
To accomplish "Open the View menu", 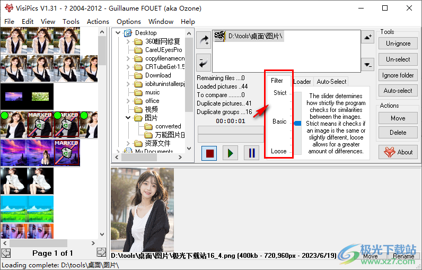I will tap(48, 22).
